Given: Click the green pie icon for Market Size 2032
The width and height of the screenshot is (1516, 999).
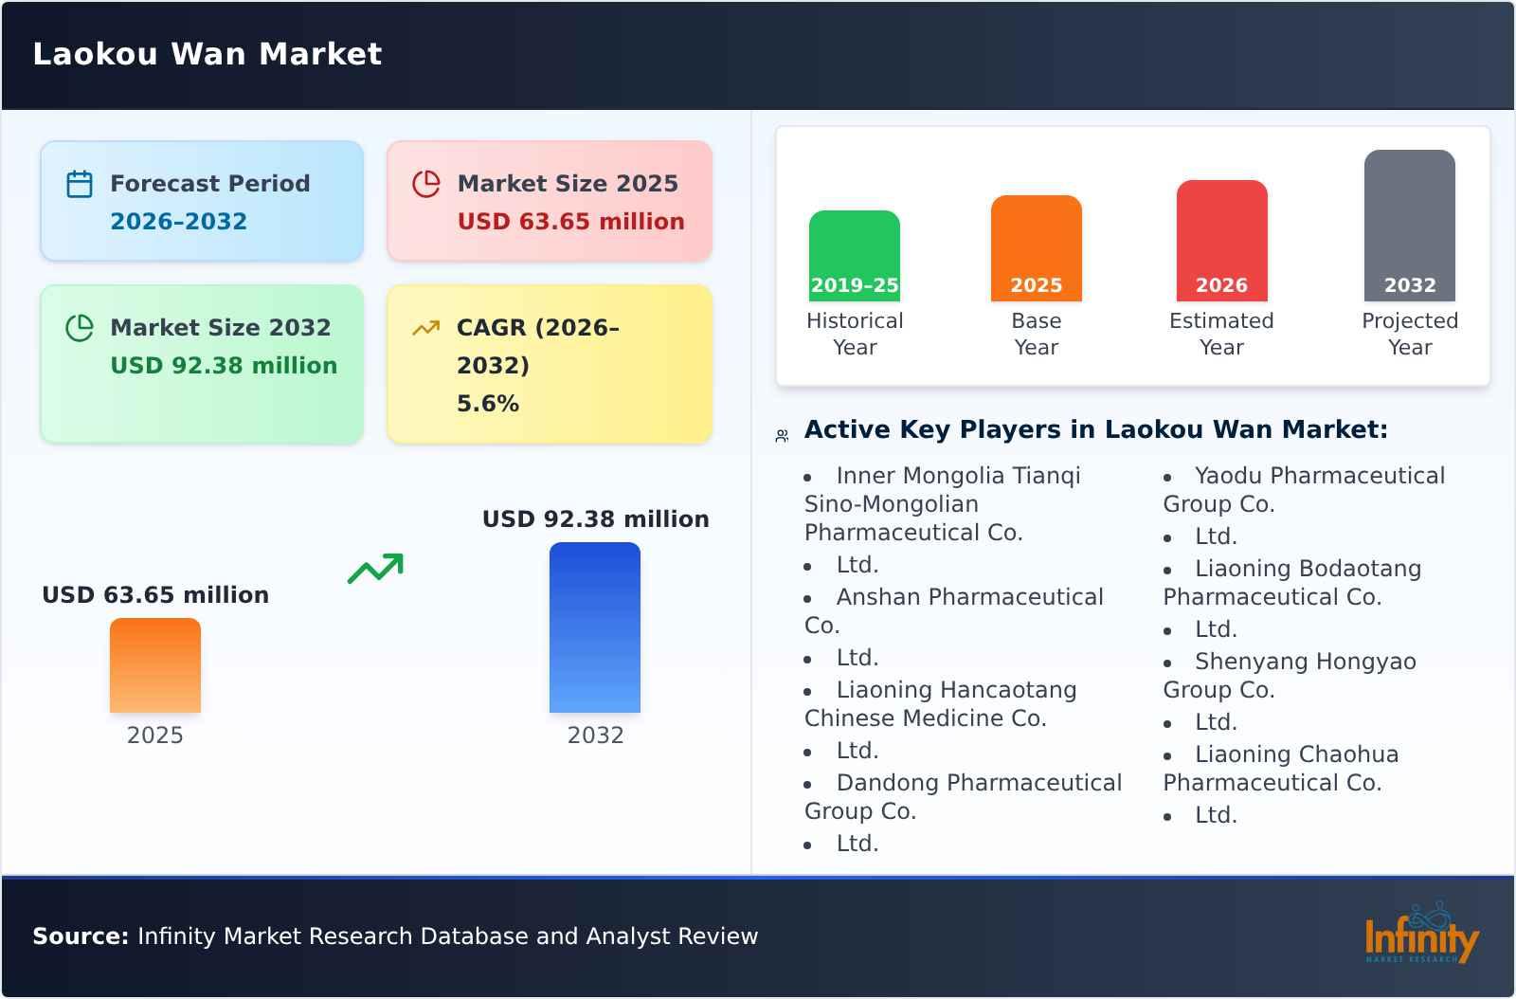Looking at the screenshot, I should [x=80, y=328].
